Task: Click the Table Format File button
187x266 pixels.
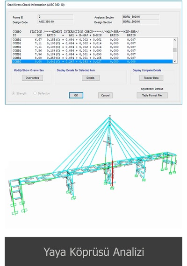Action: coord(152,95)
